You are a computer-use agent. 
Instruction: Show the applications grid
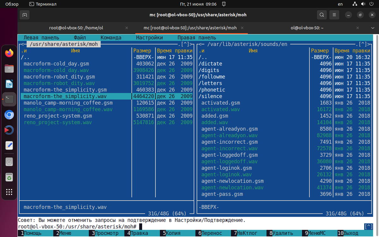pos(9,192)
